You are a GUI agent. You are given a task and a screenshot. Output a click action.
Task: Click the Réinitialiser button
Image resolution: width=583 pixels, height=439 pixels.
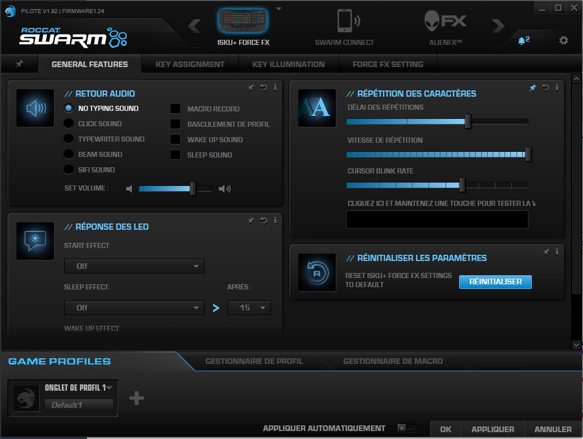495,281
